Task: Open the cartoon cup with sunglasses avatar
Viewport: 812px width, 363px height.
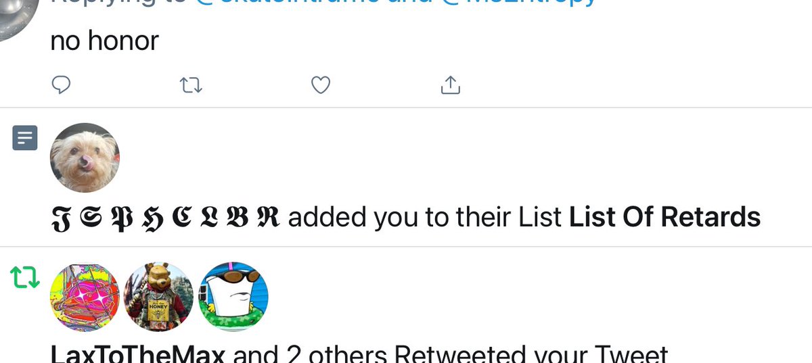Action: 234,297
